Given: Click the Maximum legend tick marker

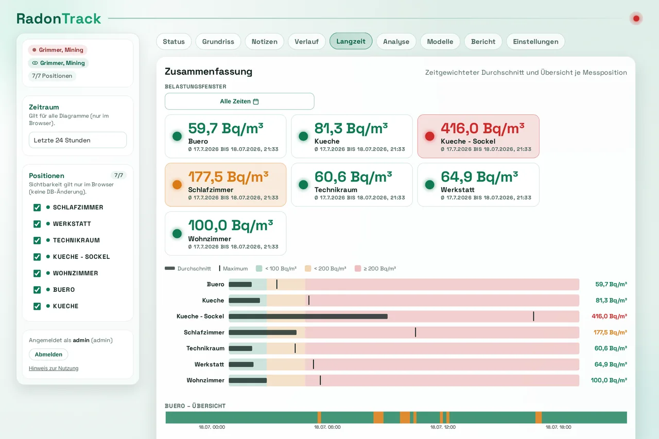Looking at the screenshot, I should (x=220, y=269).
